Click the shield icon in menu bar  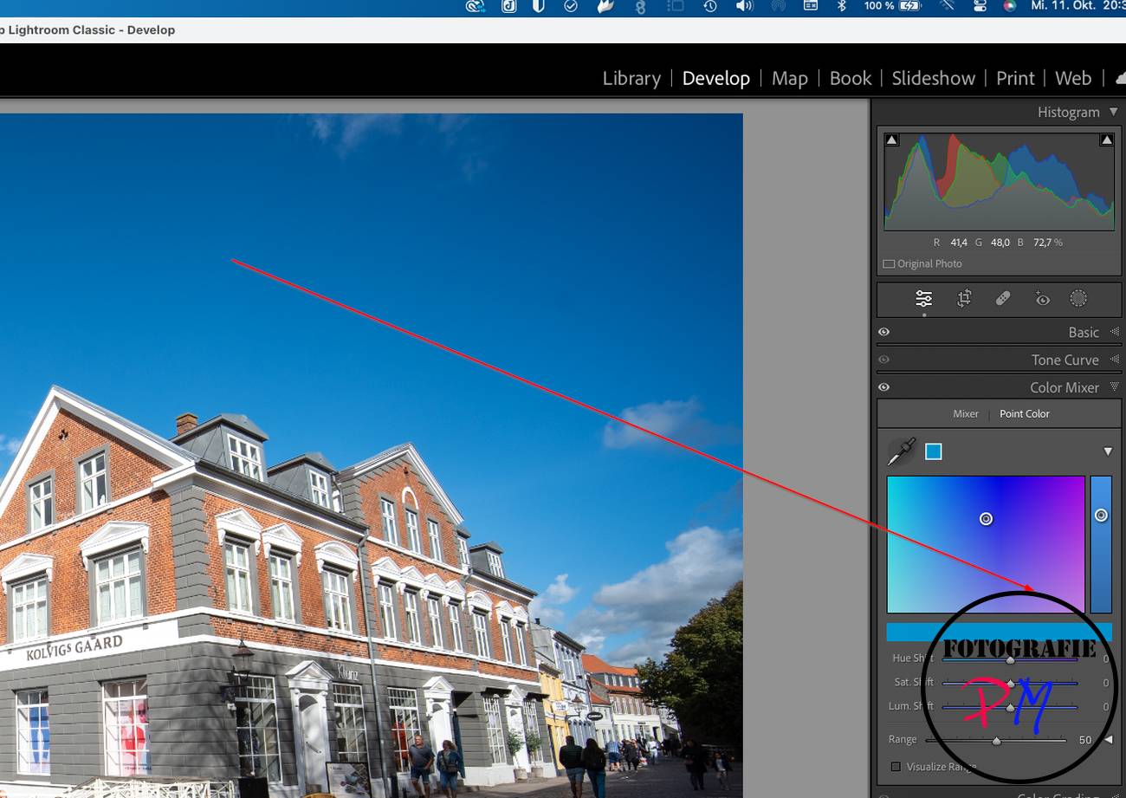[538, 6]
